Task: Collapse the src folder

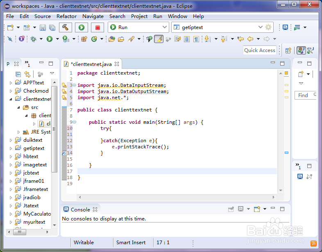Action: click(18, 107)
